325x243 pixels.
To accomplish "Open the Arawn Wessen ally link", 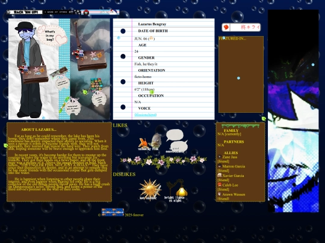I will click(234, 194).
